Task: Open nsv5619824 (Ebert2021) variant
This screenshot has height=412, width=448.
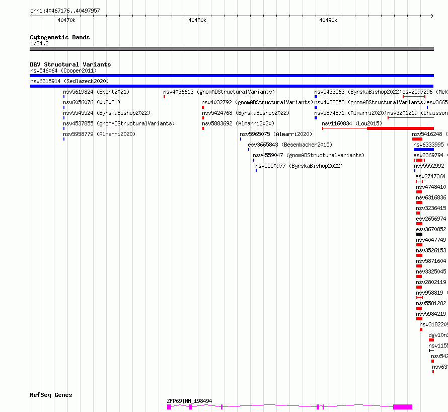Action: click(x=96, y=92)
